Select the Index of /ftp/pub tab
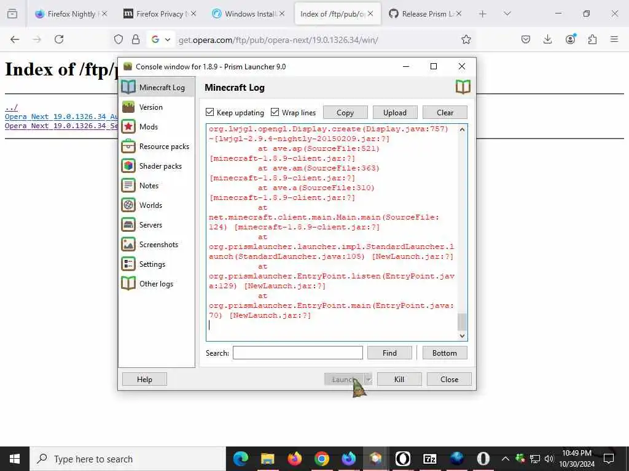The height and width of the screenshot is (471, 629). tap(337, 13)
